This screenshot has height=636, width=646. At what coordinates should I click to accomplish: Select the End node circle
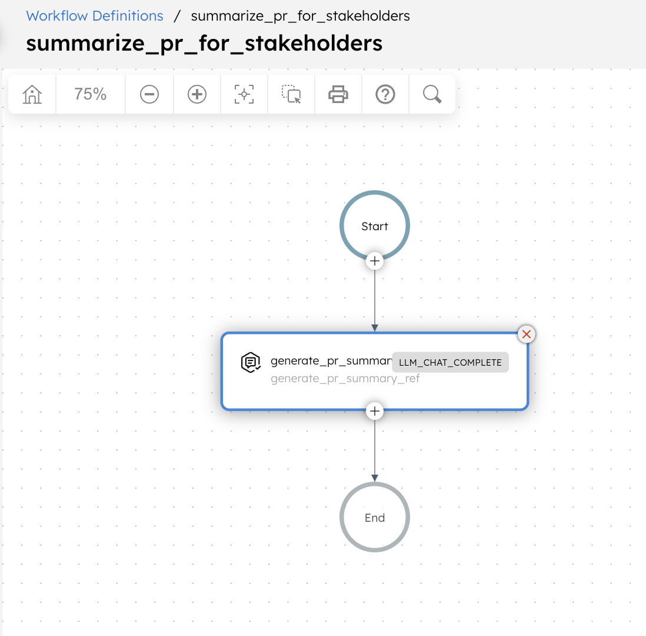point(375,517)
